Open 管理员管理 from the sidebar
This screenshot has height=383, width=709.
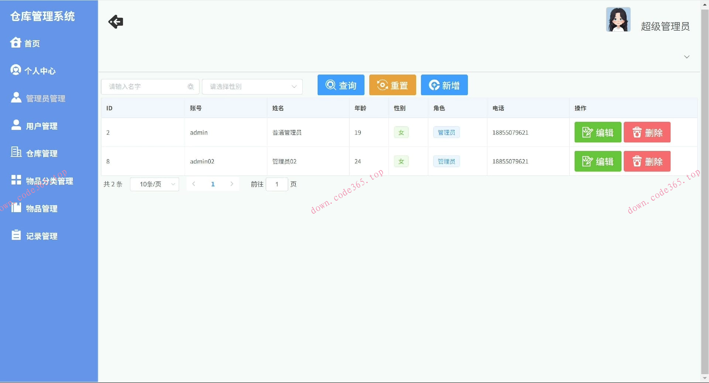[45, 98]
